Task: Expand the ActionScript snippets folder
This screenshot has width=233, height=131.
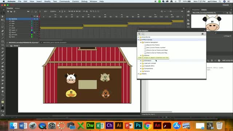Action: tap(138, 37)
